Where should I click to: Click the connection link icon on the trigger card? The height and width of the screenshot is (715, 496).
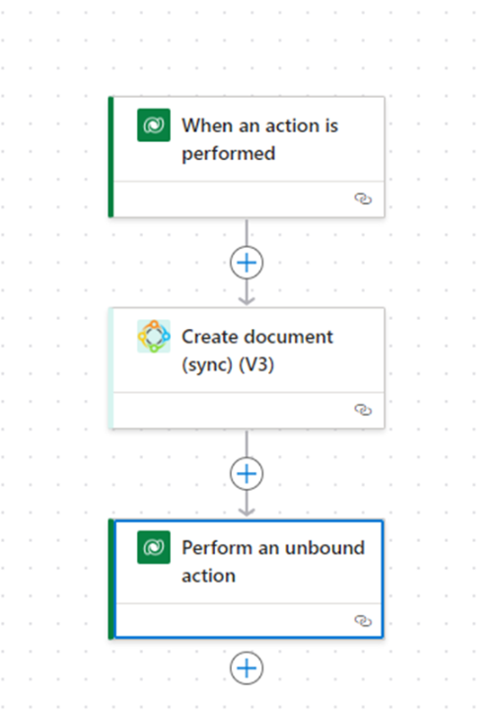(x=363, y=199)
